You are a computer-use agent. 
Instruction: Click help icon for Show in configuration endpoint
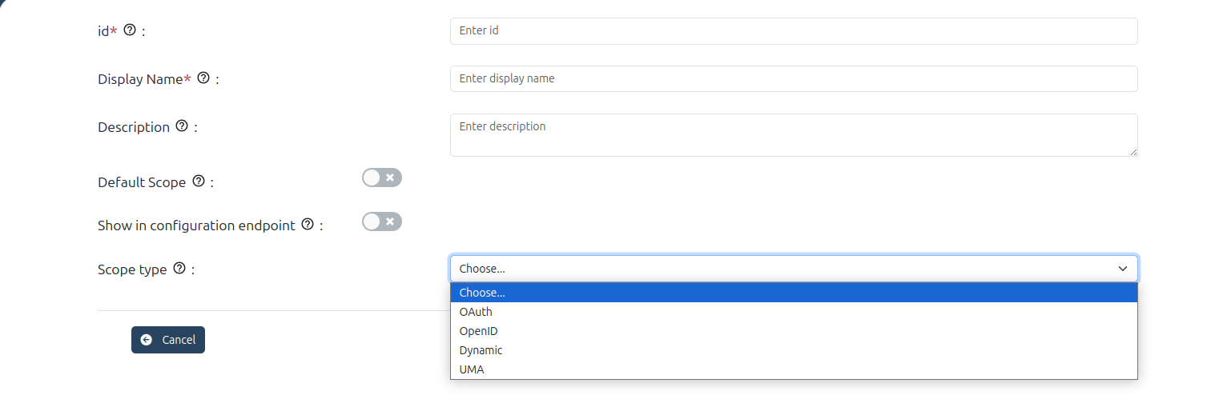pyautogui.click(x=308, y=225)
